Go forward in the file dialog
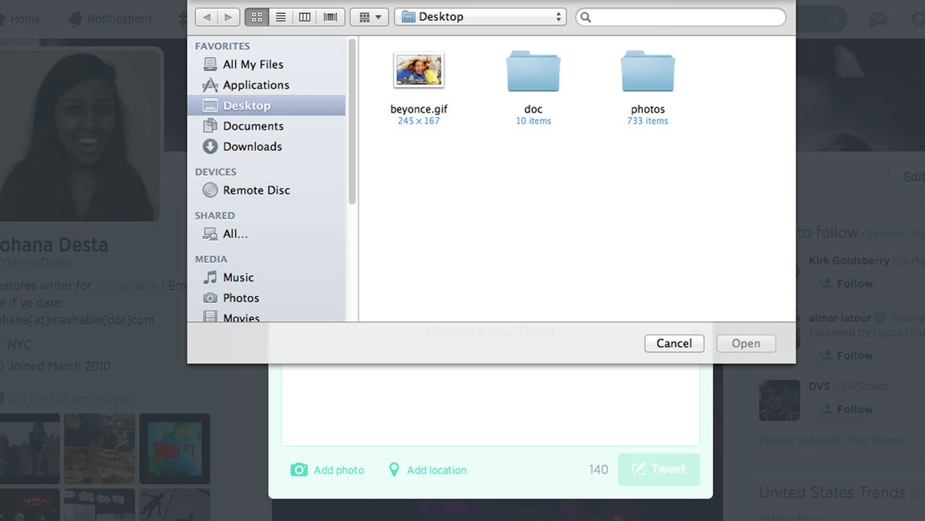The image size is (925, 521). click(228, 16)
